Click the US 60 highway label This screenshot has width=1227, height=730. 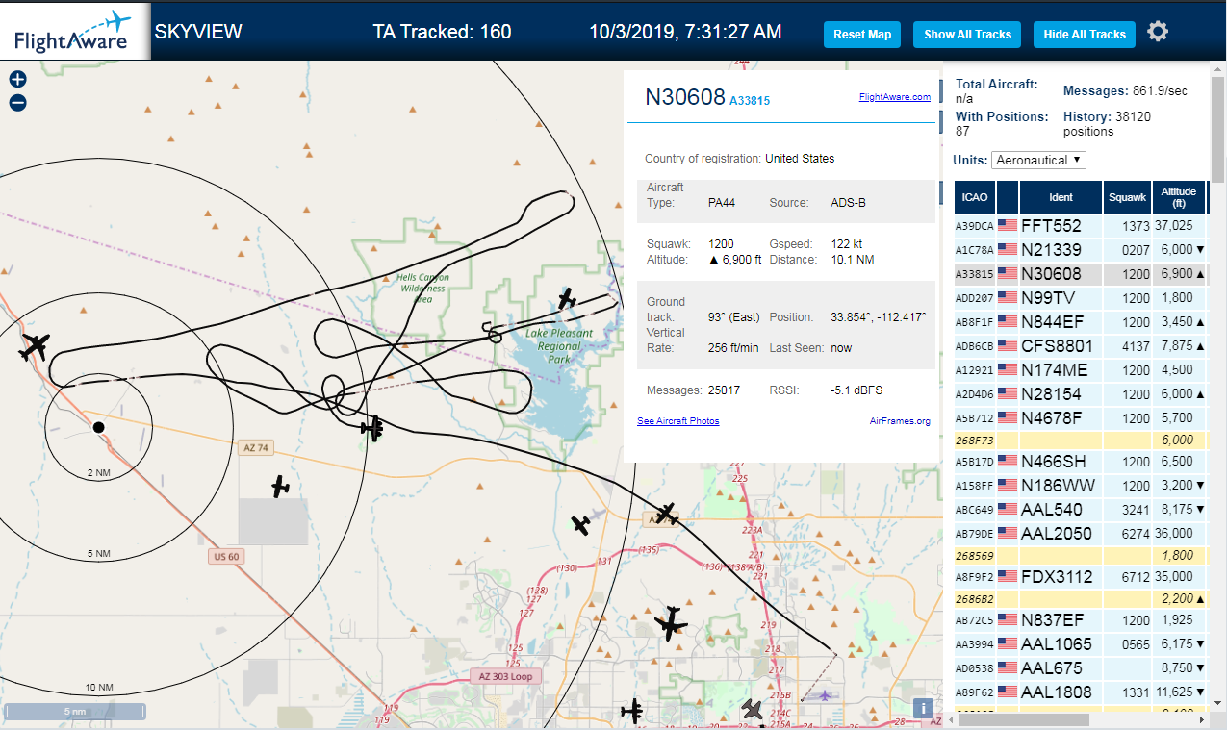coord(224,556)
